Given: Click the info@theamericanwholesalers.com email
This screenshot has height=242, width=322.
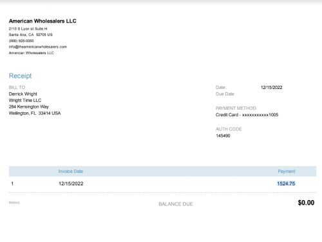Looking at the screenshot, I should click(38, 47).
